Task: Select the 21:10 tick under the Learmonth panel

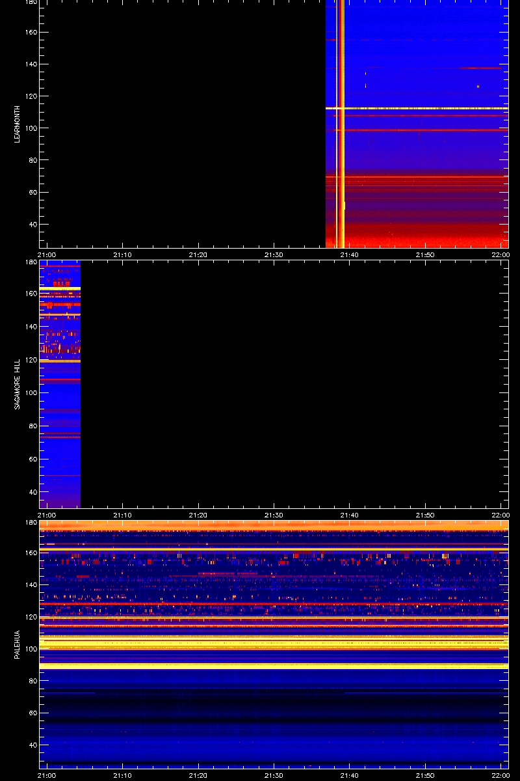Action: pyautogui.click(x=122, y=254)
